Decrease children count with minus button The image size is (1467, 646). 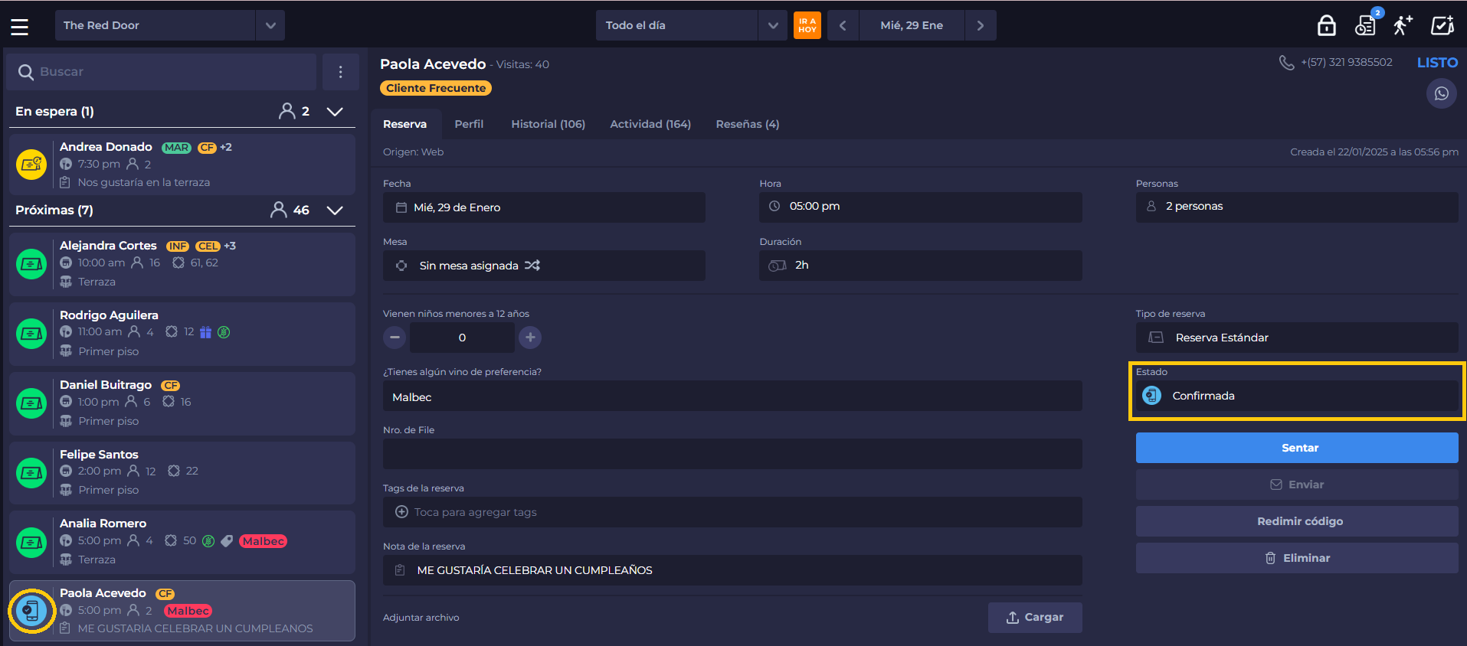pos(395,338)
